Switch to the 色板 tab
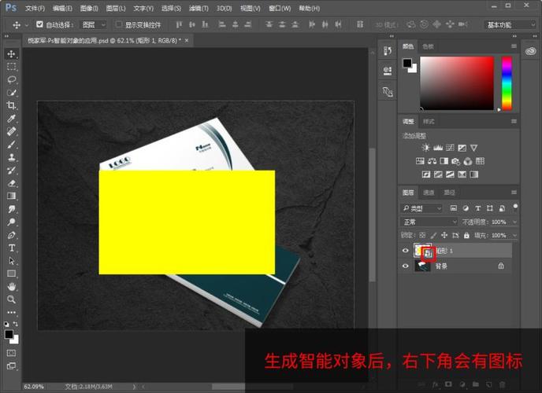The image size is (542, 393). tap(428, 46)
